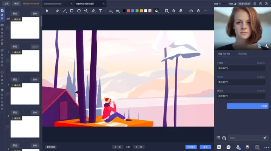The width and height of the screenshot is (271, 151).
Task: Toggle the microphone icon on teacher video
Action: (266, 46)
